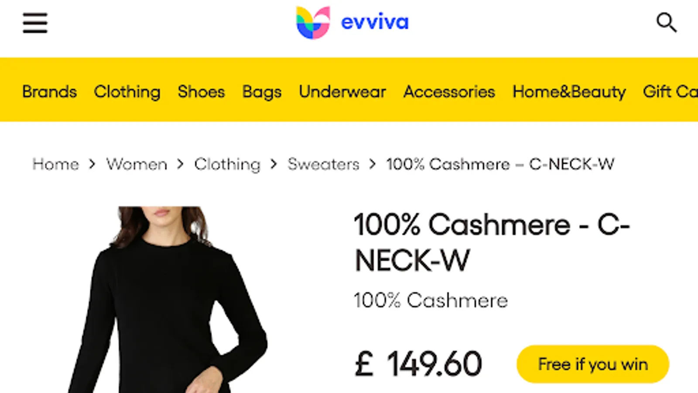This screenshot has height=393, width=698.
Task: Open the black cashmere sweater product image
Action: click(168, 300)
